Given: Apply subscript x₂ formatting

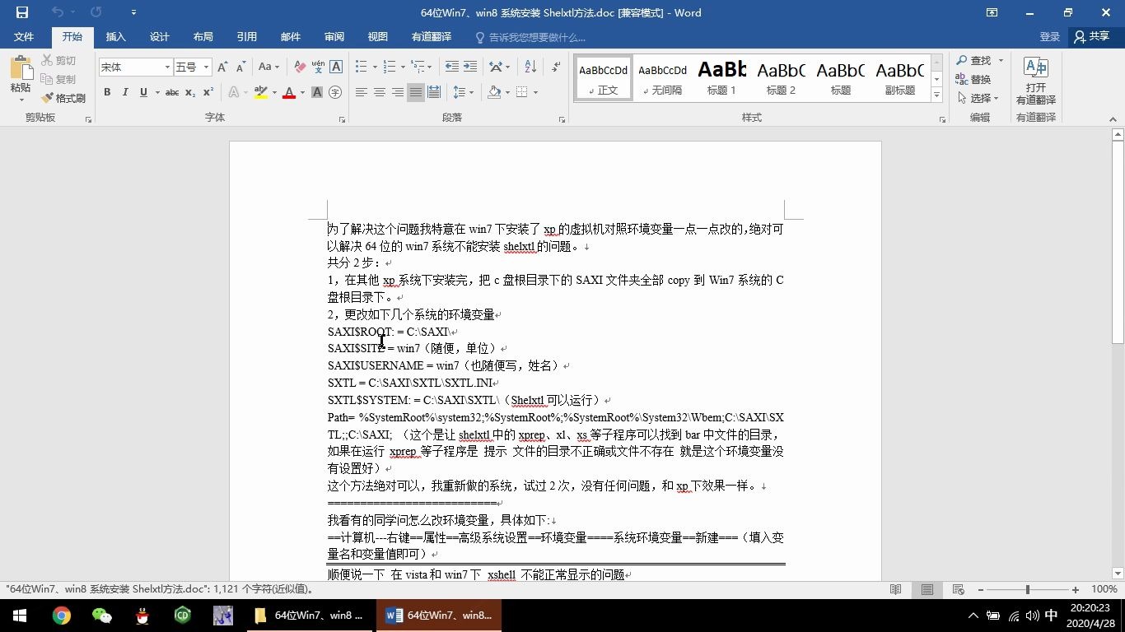Looking at the screenshot, I should [x=190, y=92].
